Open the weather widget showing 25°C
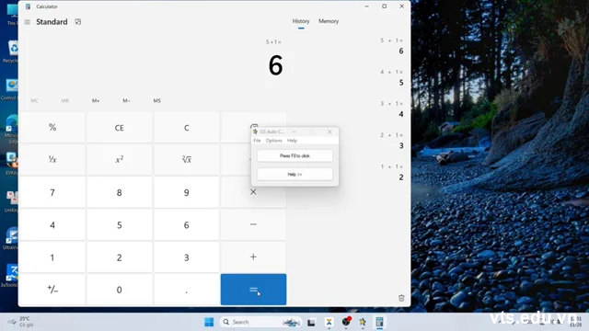 [x=21, y=322]
